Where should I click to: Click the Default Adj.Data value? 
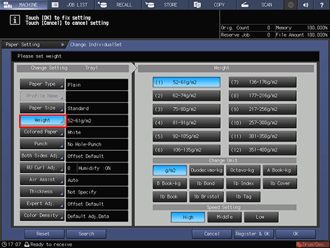pyautogui.click(x=97, y=216)
